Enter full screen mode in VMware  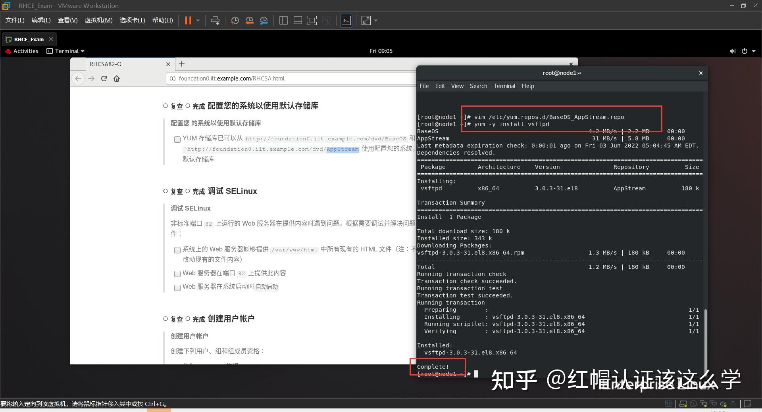tap(366, 20)
